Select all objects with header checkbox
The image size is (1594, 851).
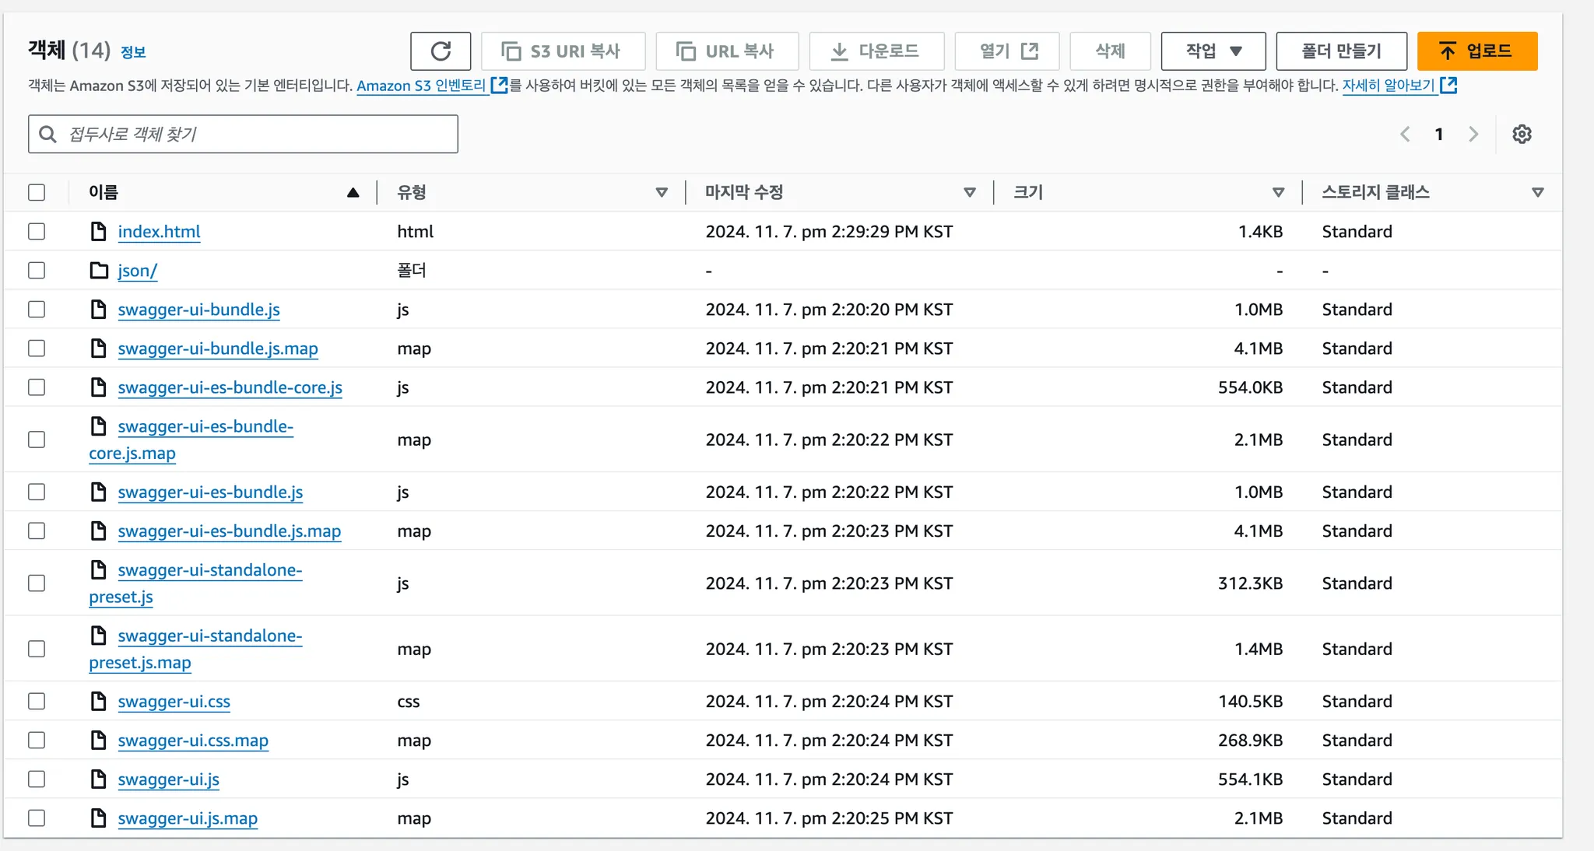37,192
